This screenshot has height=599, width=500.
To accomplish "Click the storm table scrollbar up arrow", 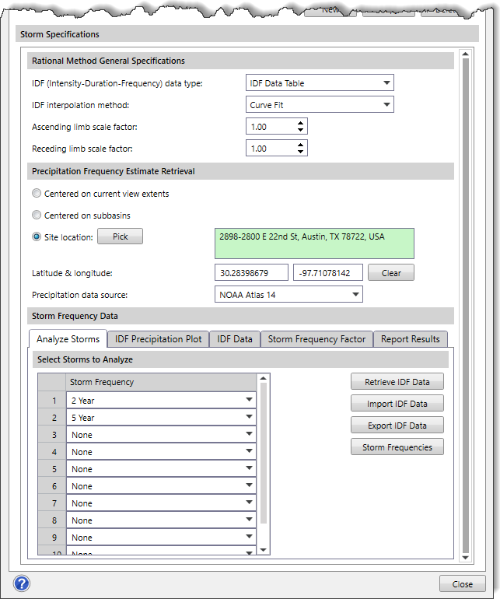I will pyautogui.click(x=263, y=378).
